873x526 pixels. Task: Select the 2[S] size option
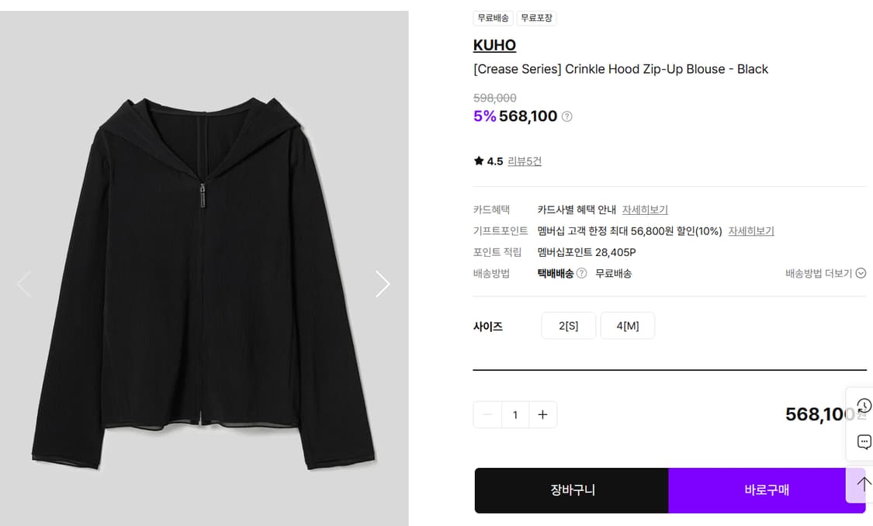[568, 325]
